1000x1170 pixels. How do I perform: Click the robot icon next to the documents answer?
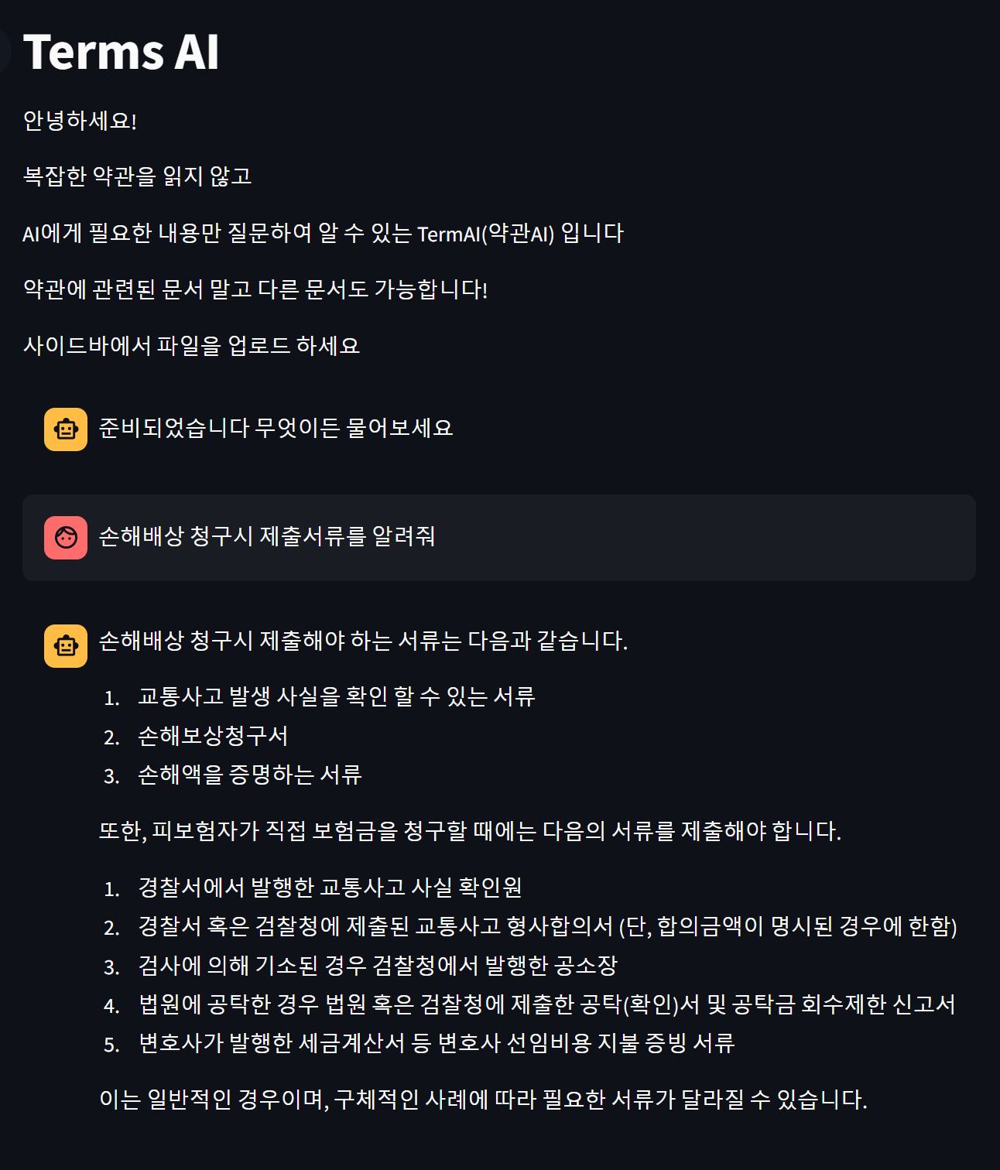66,645
